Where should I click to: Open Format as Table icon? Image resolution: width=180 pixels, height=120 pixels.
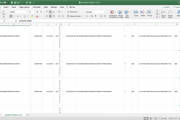[120, 12]
